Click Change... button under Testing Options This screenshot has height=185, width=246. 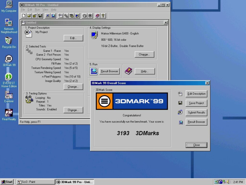point(73,110)
